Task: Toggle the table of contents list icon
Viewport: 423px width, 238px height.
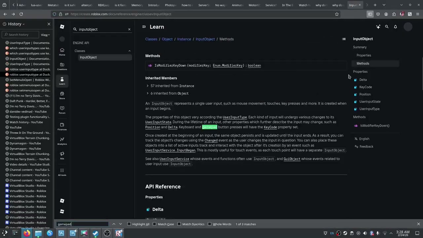Action: pos(344,39)
